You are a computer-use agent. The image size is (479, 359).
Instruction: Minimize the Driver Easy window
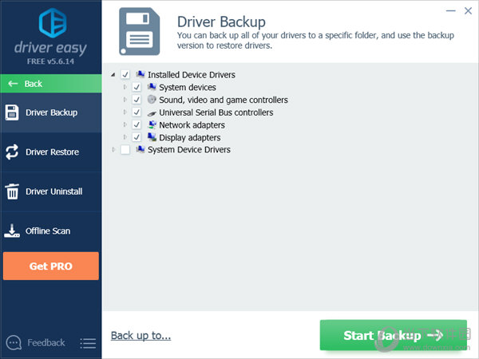450,11
